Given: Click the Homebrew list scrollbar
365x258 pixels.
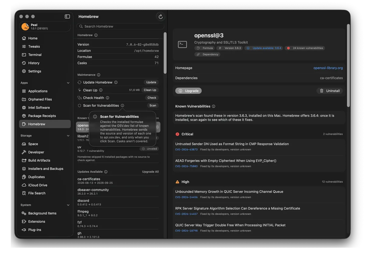Looking at the screenshot, I should coord(165,53).
